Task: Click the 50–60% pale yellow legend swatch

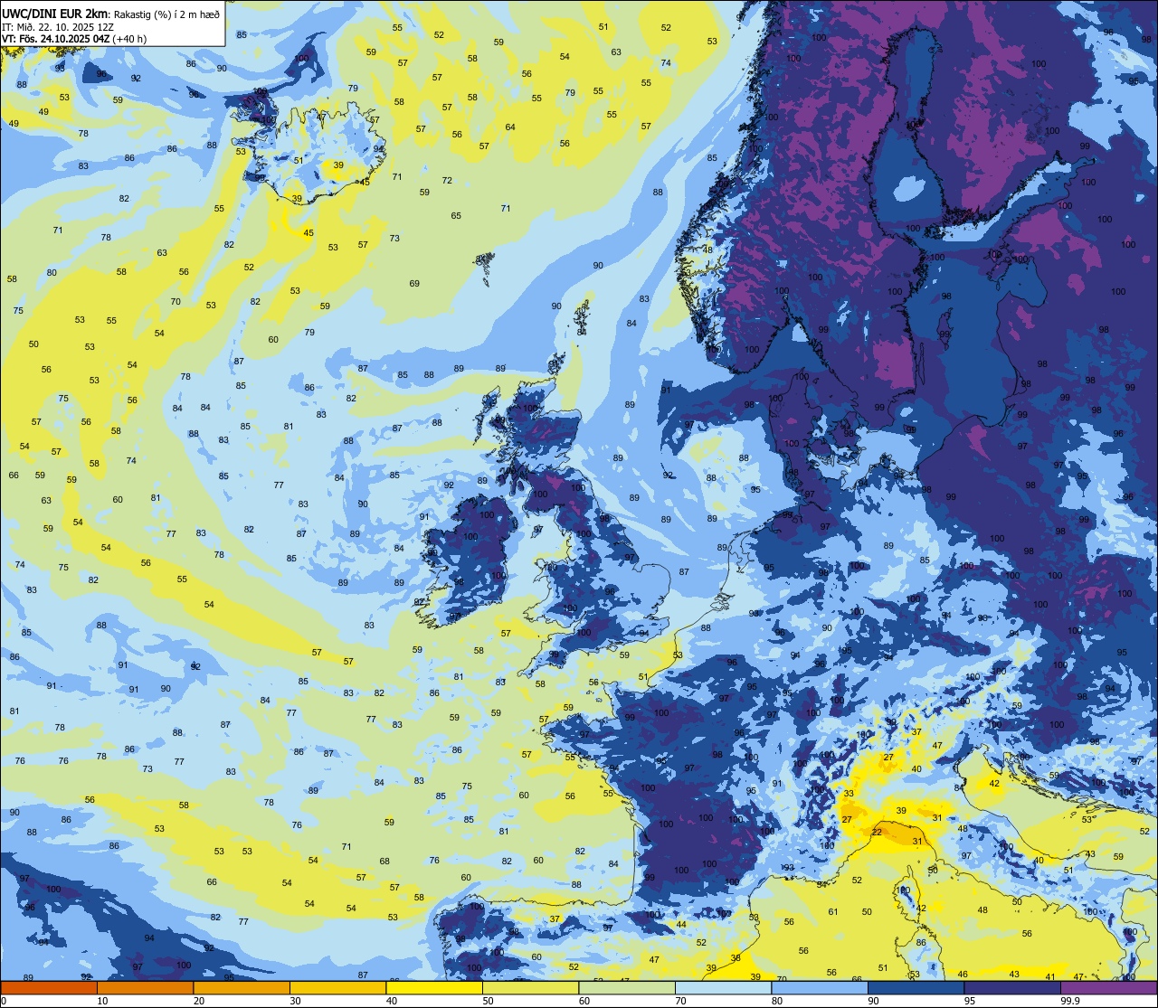Action: [x=530, y=988]
